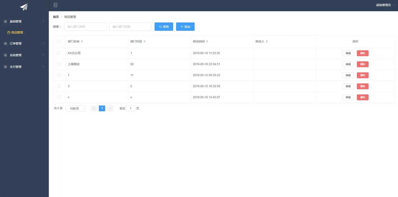Click the 共 5 条 total text

[58, 108]
